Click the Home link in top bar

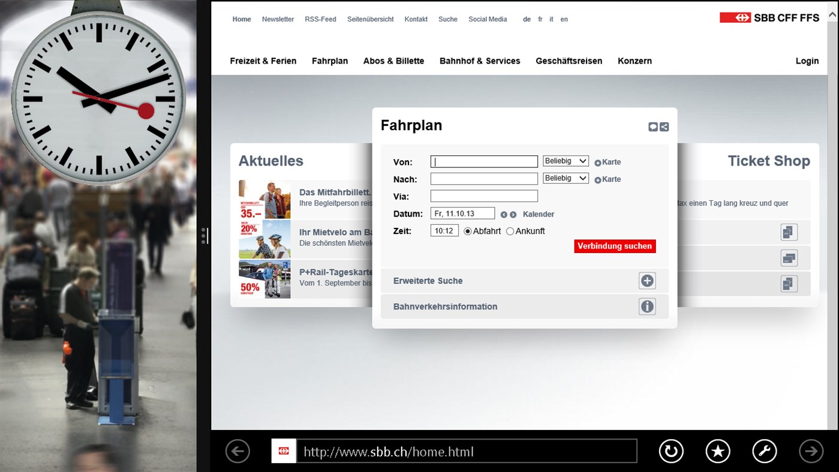tap(242, 19)
